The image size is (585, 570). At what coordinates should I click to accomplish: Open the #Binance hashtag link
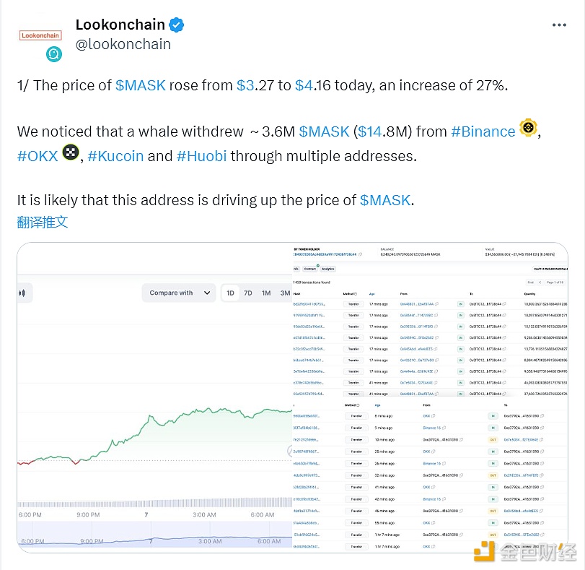[x=483, y=131]
